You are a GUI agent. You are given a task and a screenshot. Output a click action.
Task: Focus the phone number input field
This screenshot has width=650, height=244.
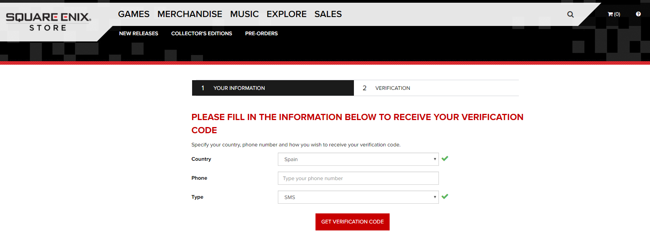click(358, 178)
